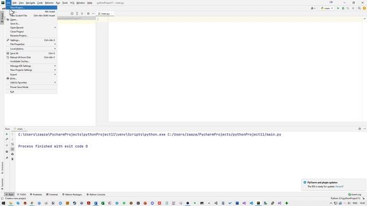Minimize the Run panel with minus icon
The height and width of the screenshot is (206, 367).
(x=365, y=129)
